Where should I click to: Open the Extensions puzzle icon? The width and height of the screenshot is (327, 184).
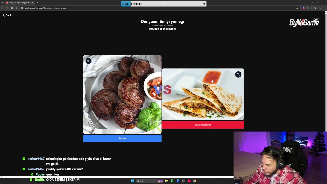308,8
